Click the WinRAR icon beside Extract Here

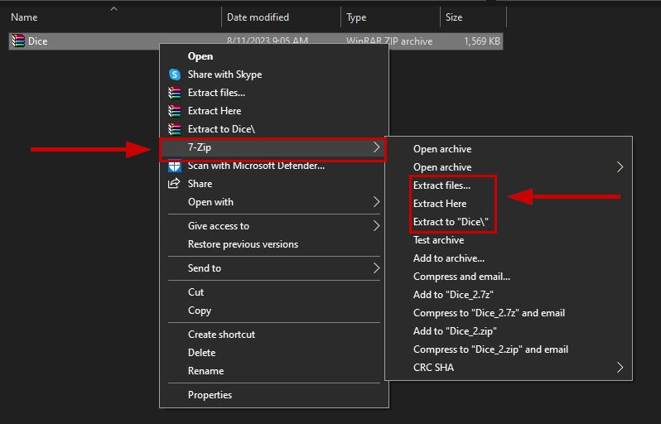tap(175, 111)
